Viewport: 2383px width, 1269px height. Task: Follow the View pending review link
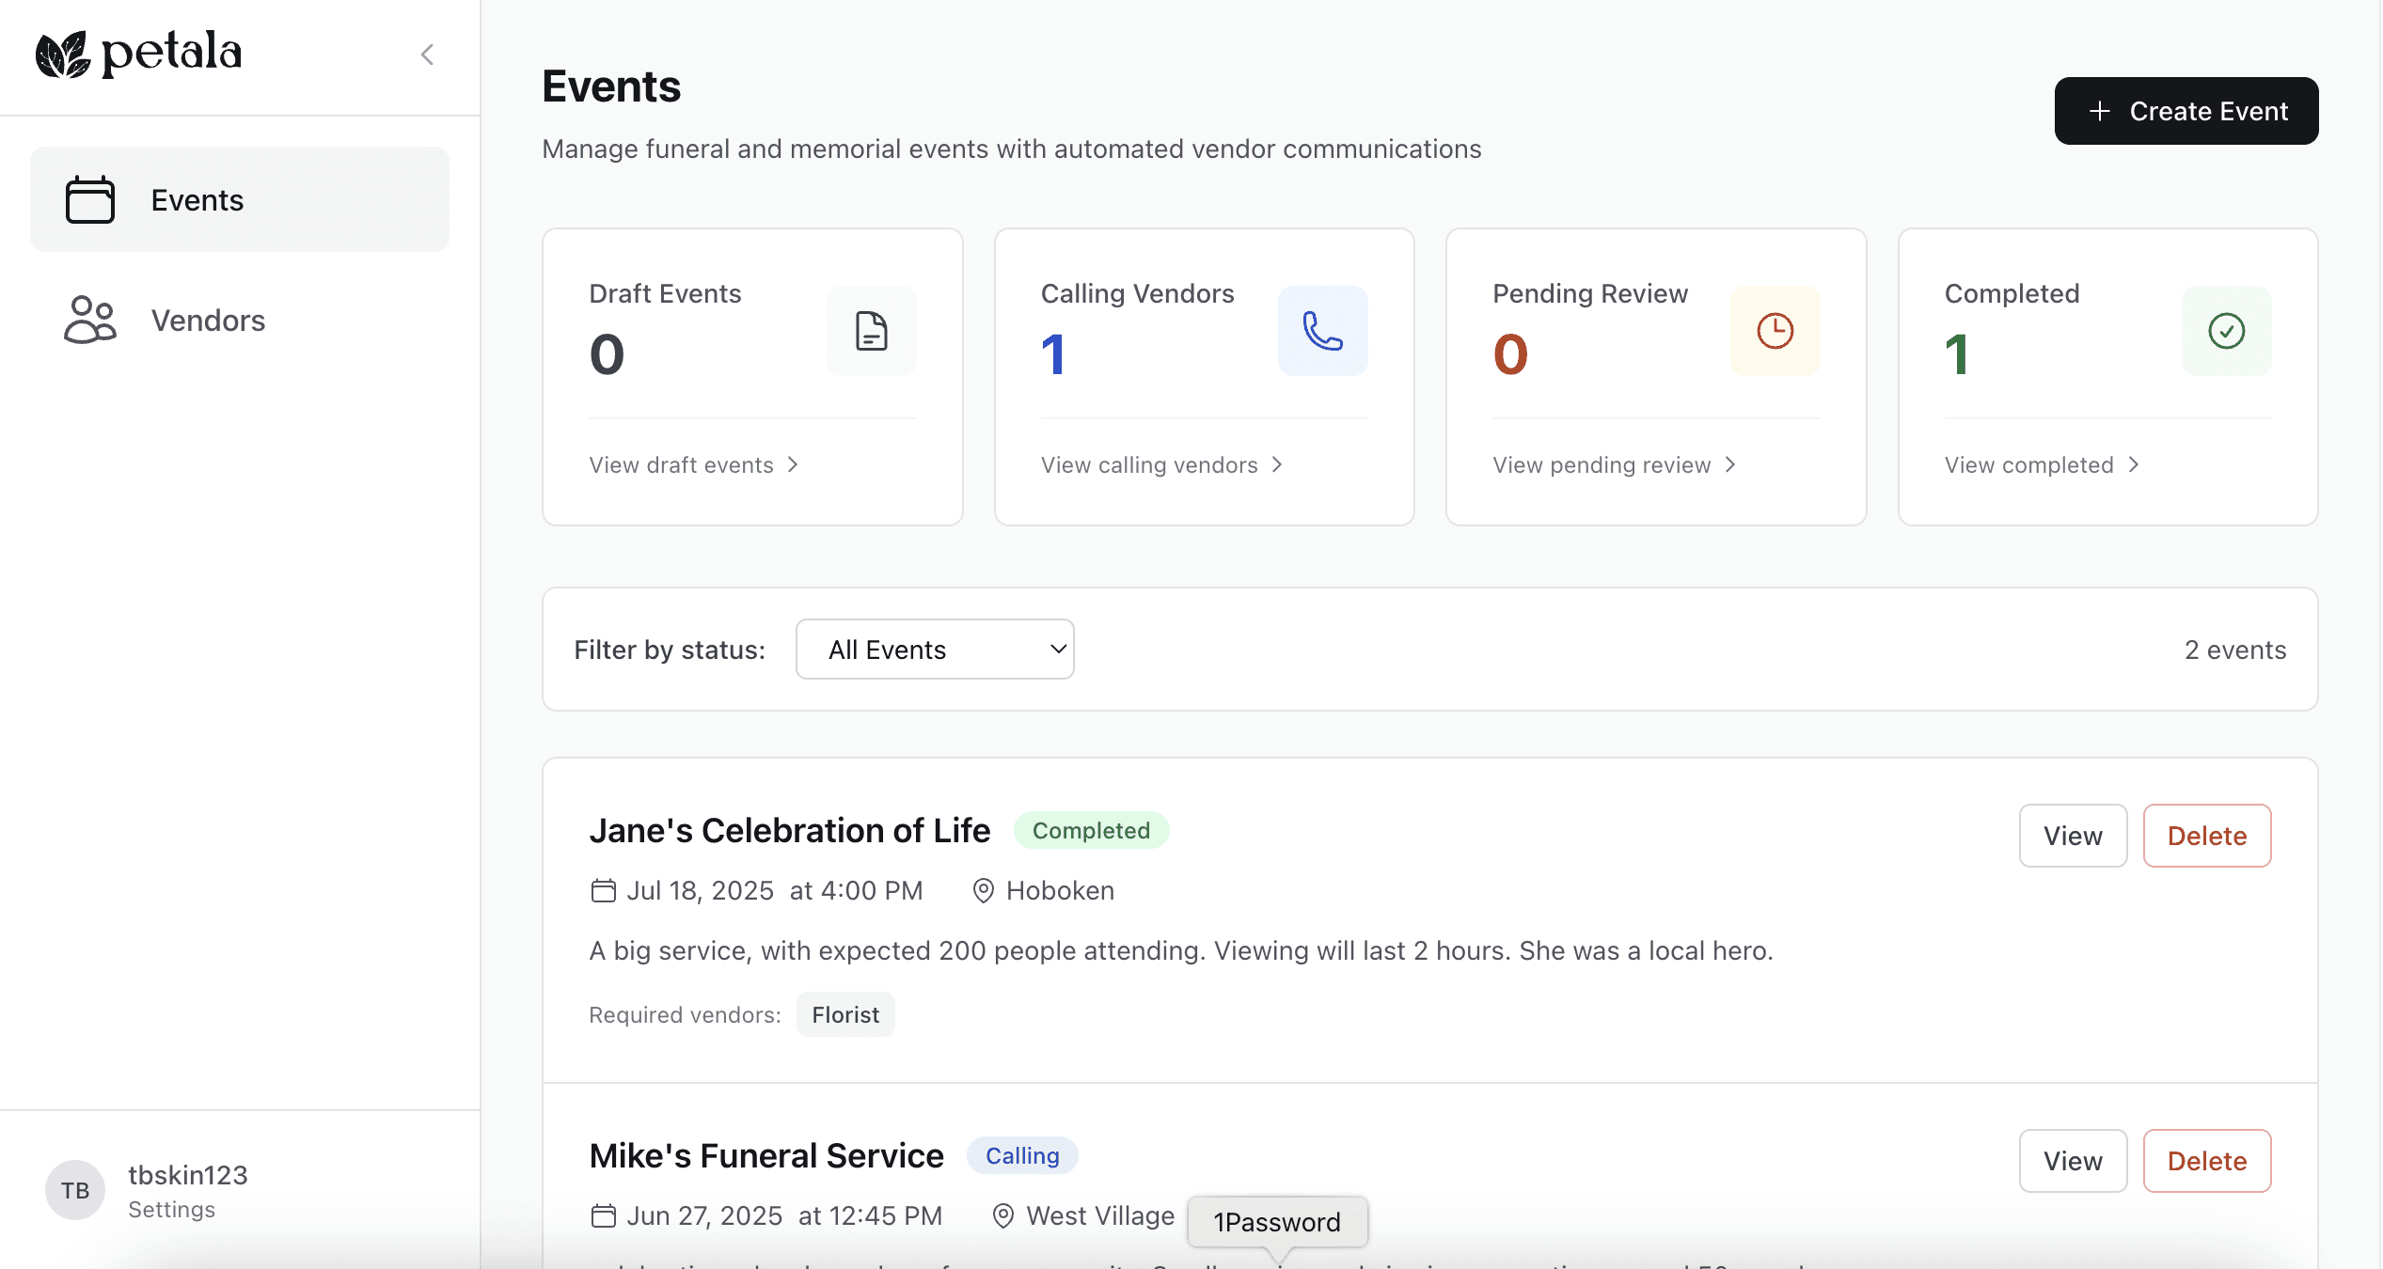[1615, 464]
